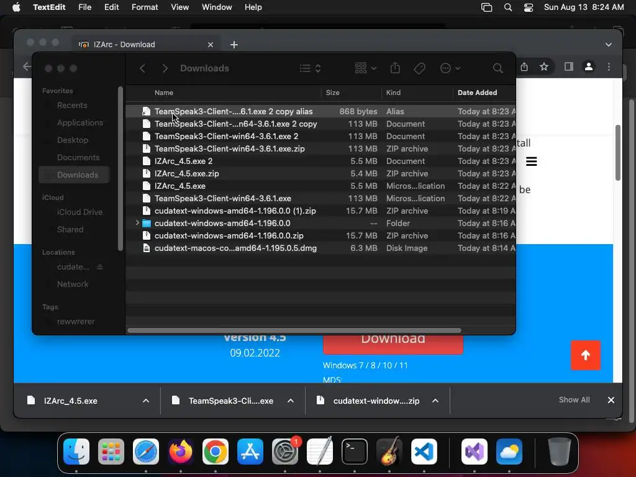This screenshot has width=636, height=477.
Task: Share selected file from Finder toolbar
Action: coord(395,68)
